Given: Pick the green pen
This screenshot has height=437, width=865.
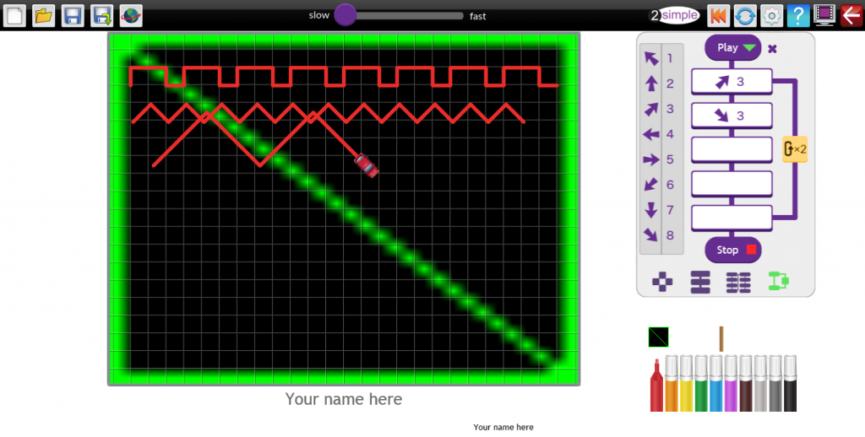Looking at the screenshot, I should click(x=701, y=384).
